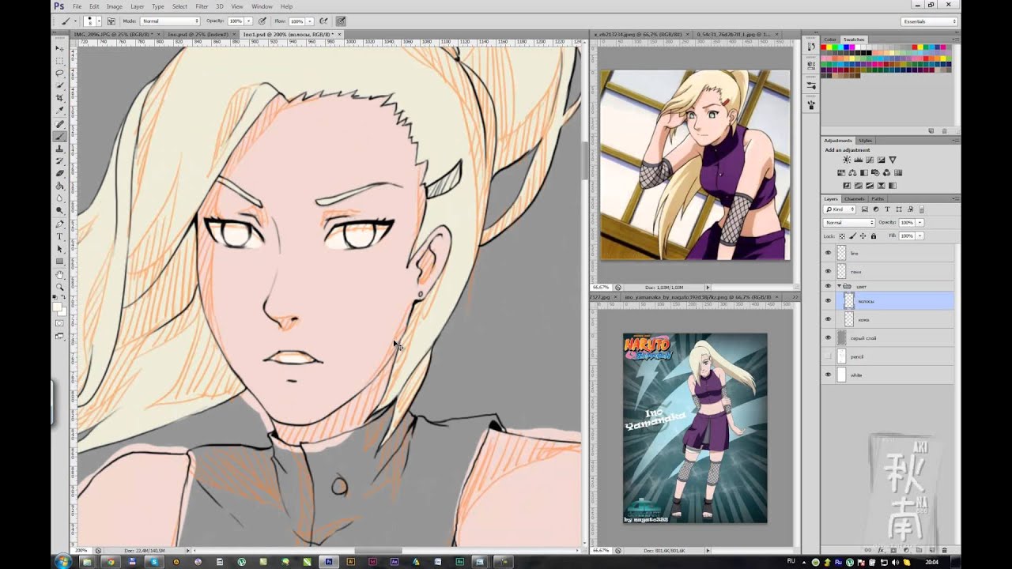The image size is (1012, 569).
Task: Switch to the Channels tab
Action: point(855,199)
